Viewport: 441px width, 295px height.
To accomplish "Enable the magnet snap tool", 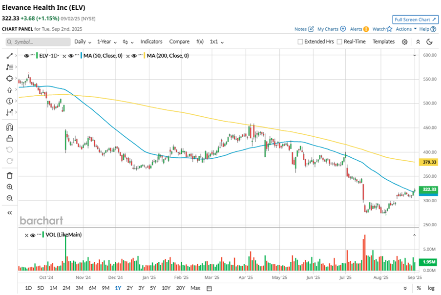I will [10, 127].
